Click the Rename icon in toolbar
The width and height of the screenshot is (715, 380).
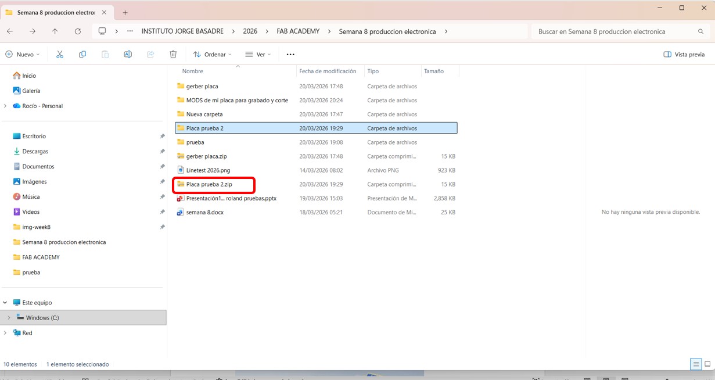pos(128,54)
